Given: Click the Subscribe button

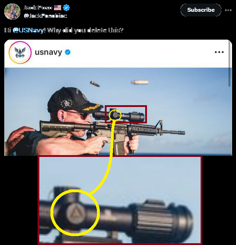Looking at the screenshot, I should click(x=201, y=10).
